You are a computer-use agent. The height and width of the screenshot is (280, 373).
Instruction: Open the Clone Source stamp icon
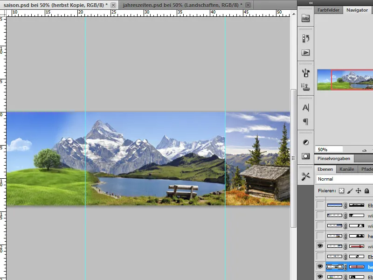coord(305,87)
